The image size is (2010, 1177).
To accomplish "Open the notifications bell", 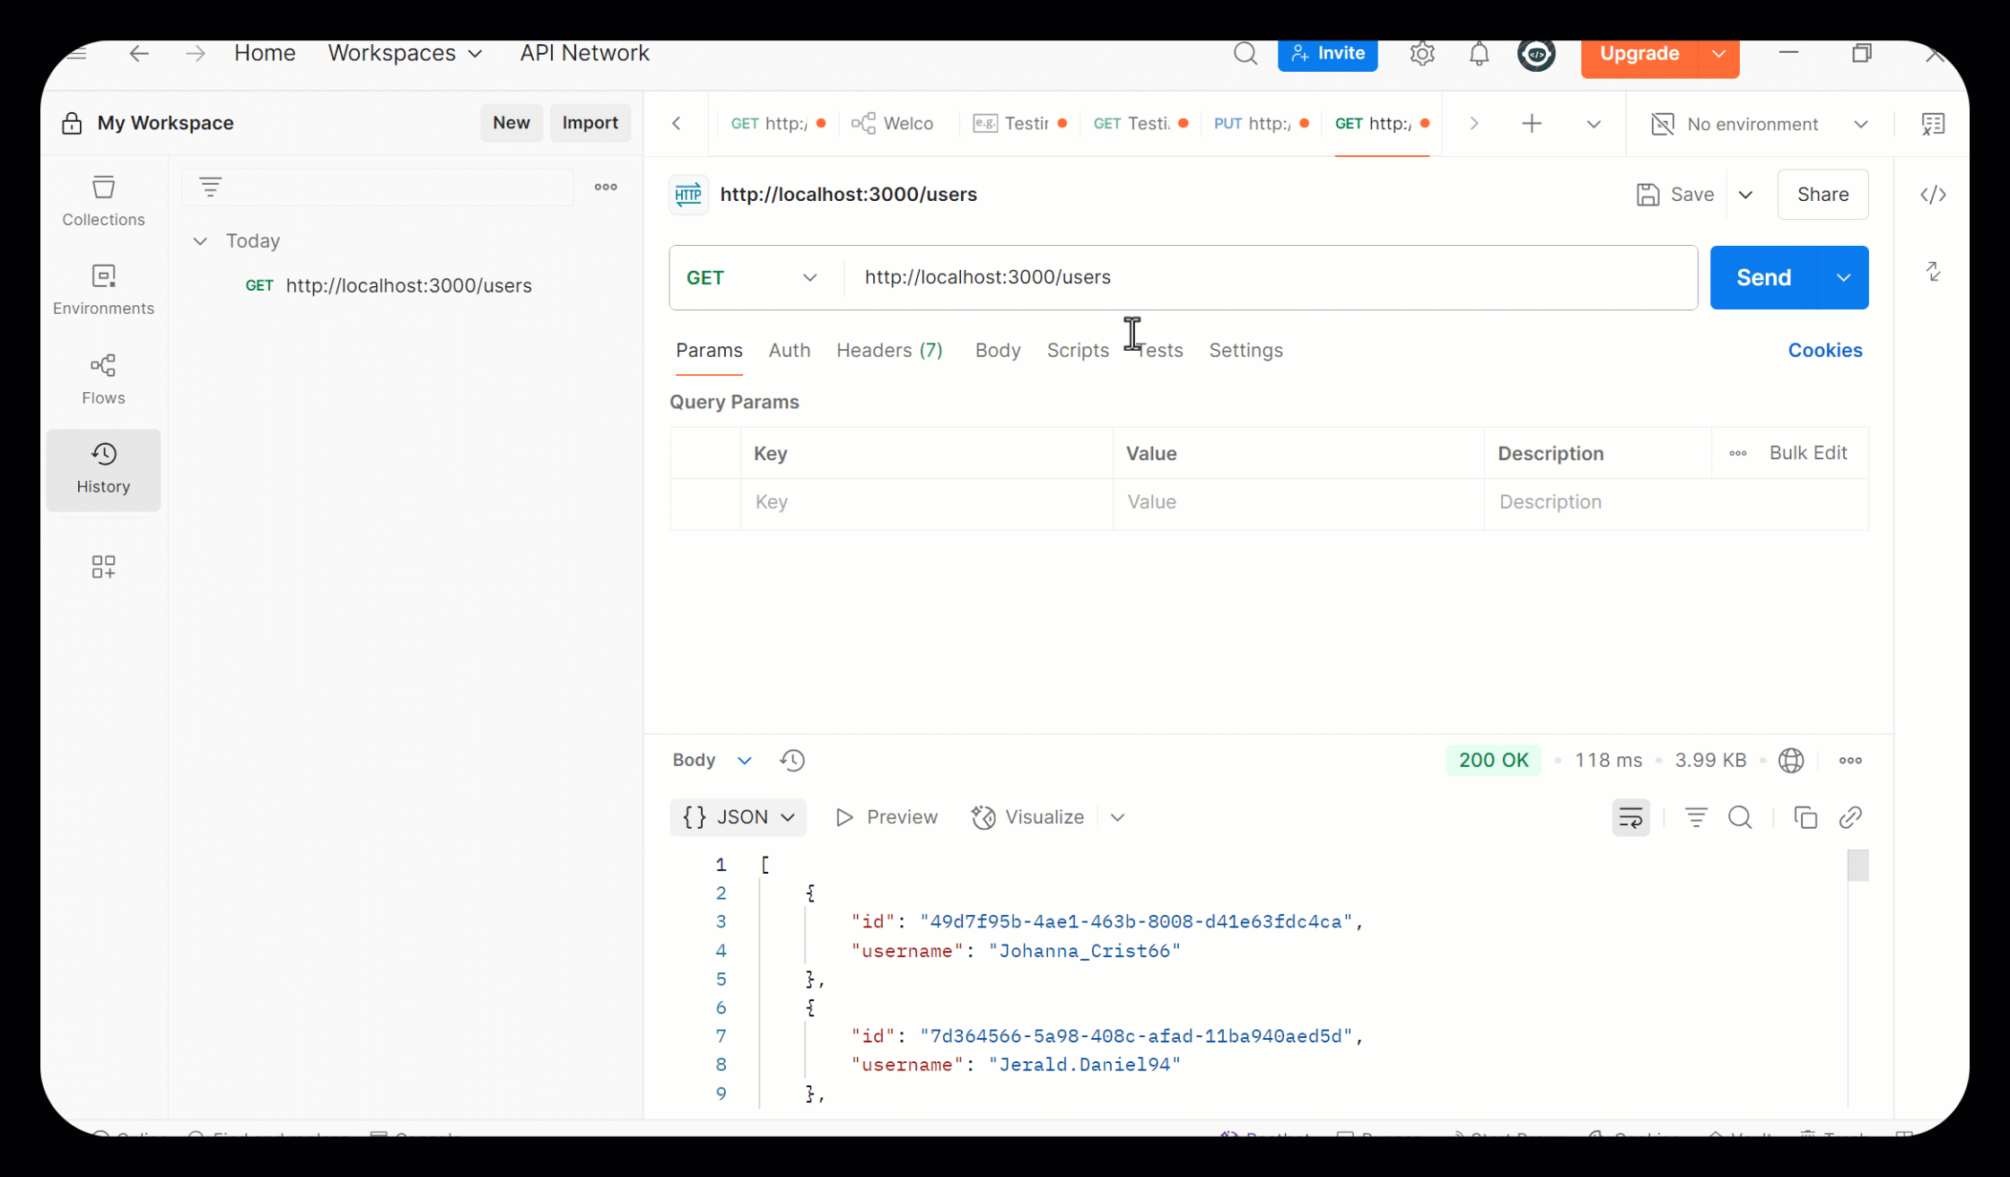I will pyautogui.click(x=1479, y=54).
